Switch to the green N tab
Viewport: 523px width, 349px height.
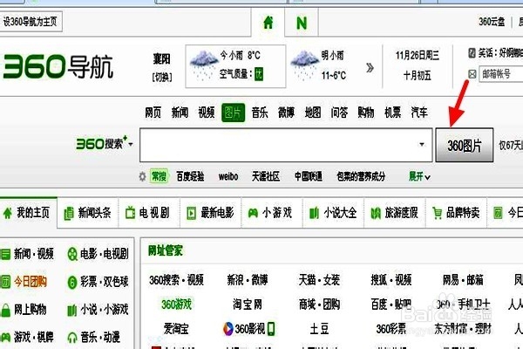point(302,23)
